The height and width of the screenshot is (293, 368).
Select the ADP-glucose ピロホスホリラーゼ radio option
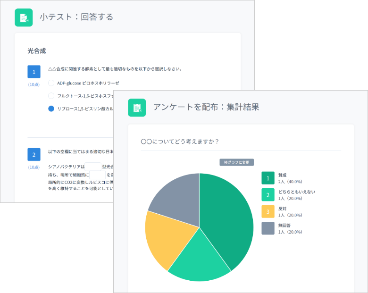[51, 83]
